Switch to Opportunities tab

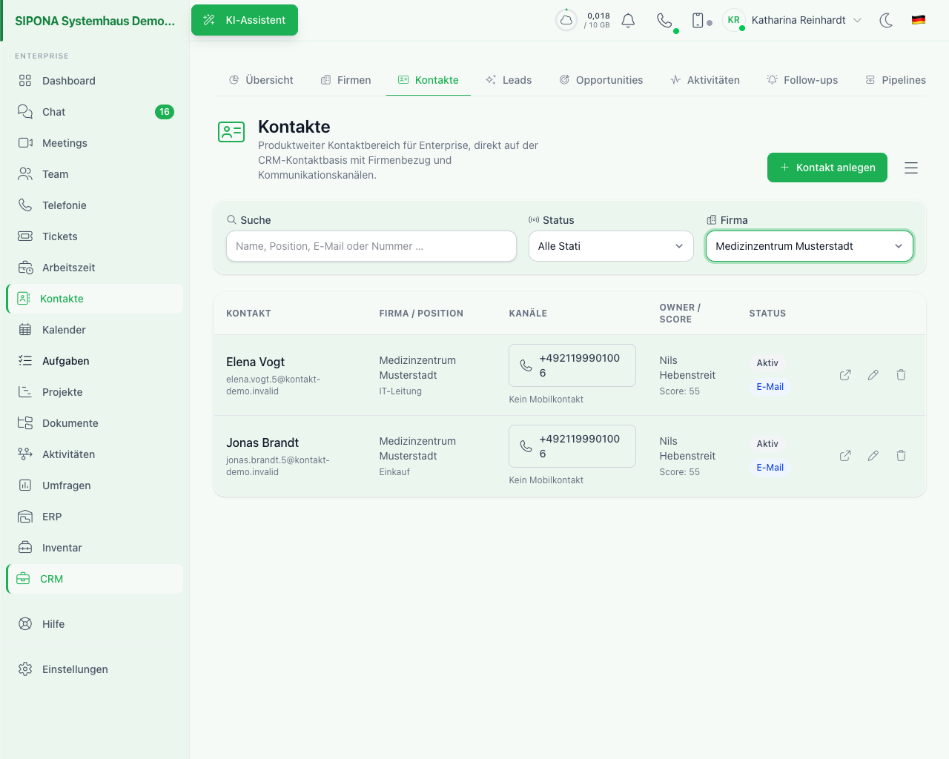point(601,80)
